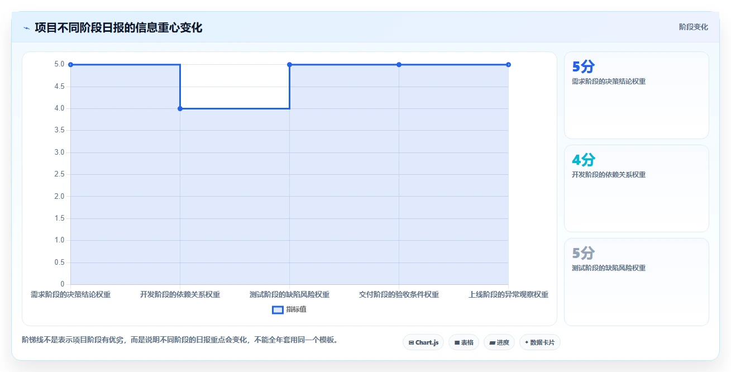This screenshot has width=731, height=372.
Task: Click the y-axis value 2.5
Action: tap(59, 174)
